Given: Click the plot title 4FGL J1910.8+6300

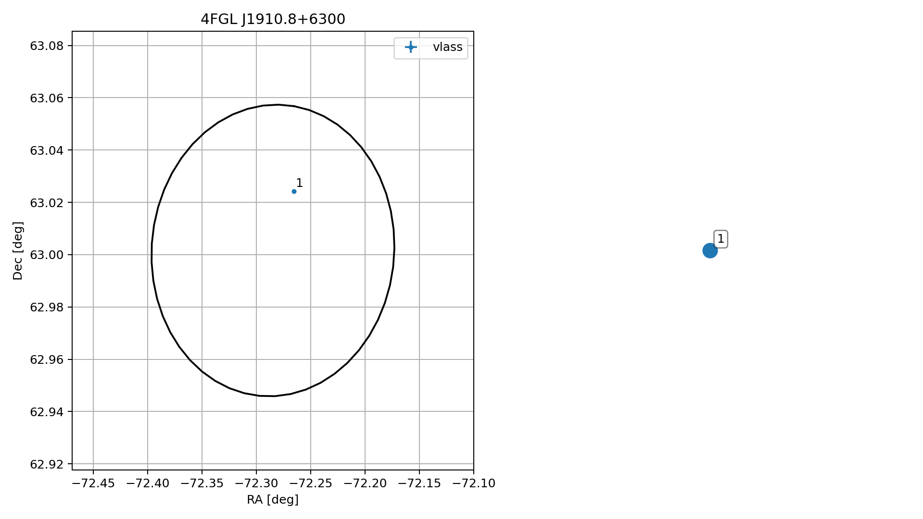Looking at the screenshot, I should click(x=273, y=19).
